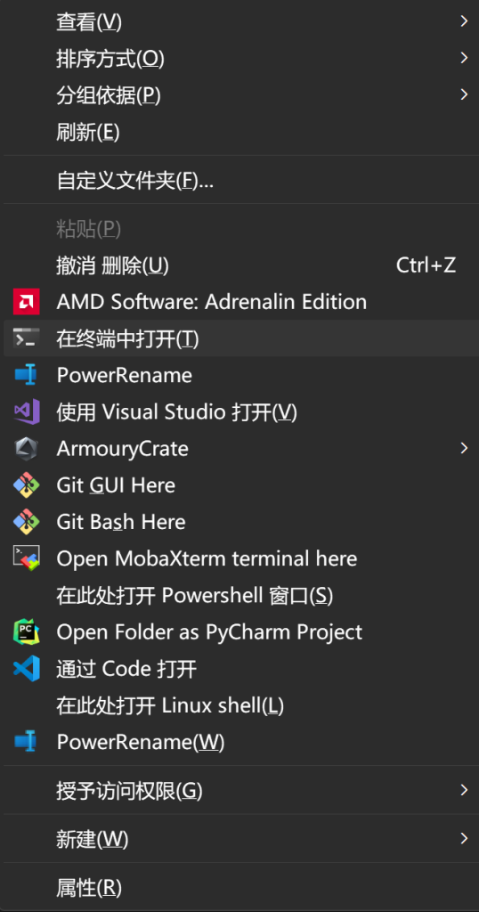
Task: Select 刷新(E) to refresh
Action: 239,132
